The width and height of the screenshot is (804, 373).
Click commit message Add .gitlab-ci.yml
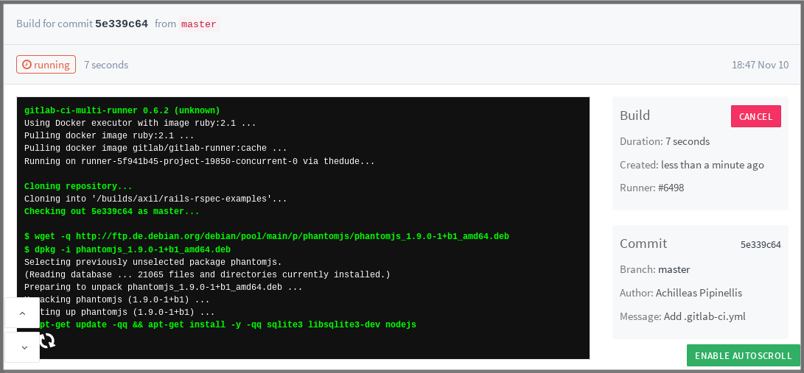tap(705, 316)
